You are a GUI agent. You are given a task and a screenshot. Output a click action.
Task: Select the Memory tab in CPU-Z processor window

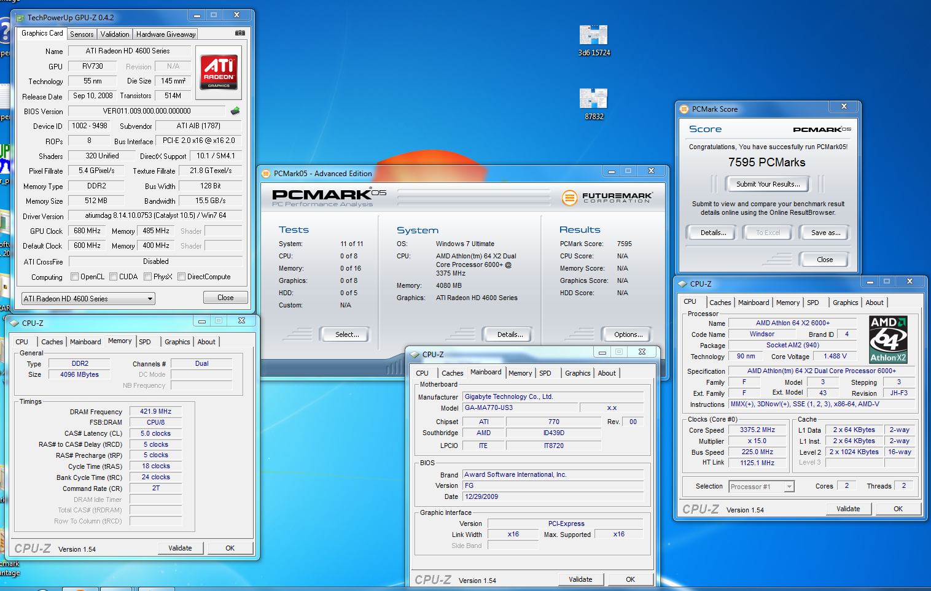(788, 303)
